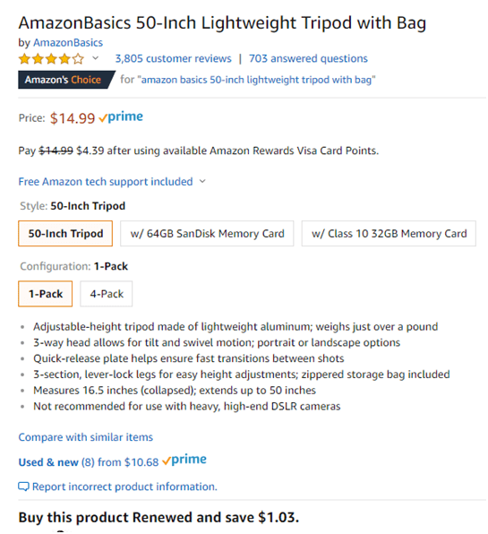Click the speech bubble report icon
The image size is (488, 534).
[23, 487]
